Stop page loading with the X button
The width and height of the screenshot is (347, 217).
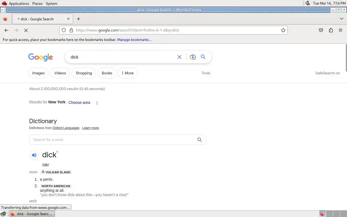[26, 30]
